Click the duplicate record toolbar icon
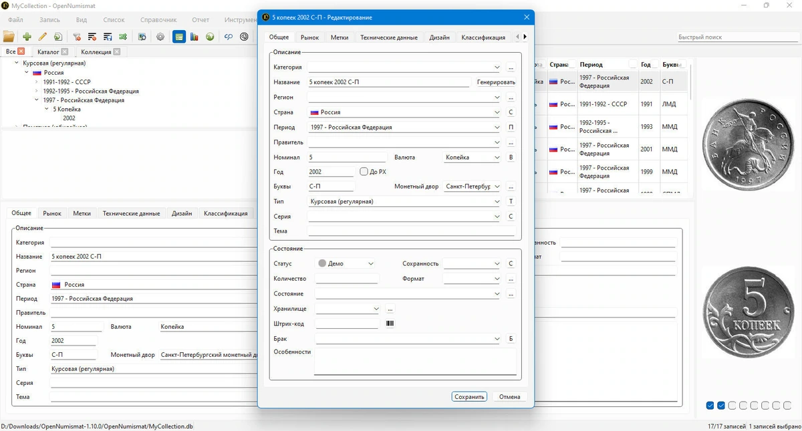 58,37
